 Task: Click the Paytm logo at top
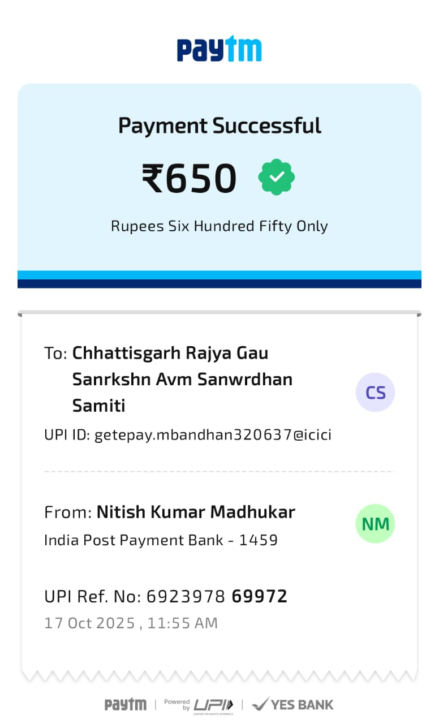pyautogui.click(x=219, y=50)
